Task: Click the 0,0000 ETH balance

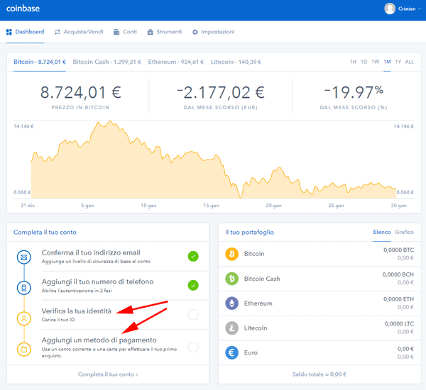Action: pos(398,299)
